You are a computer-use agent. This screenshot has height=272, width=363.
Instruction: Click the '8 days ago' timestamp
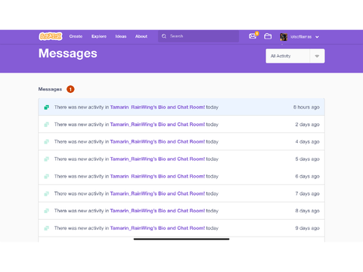coord(307,211)
